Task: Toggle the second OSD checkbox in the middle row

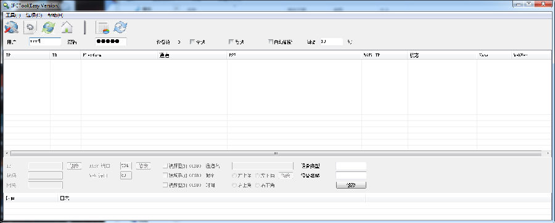Action: 165,175
